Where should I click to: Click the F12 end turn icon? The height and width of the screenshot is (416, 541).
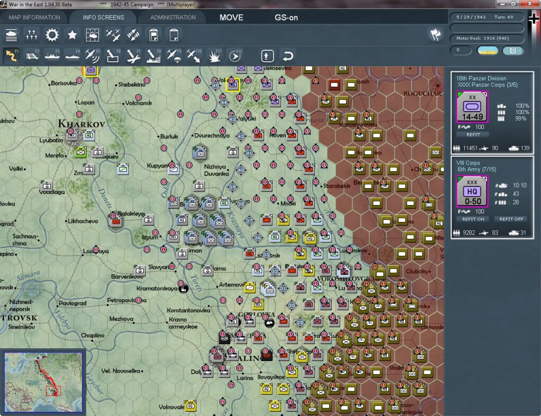point(235,56)
